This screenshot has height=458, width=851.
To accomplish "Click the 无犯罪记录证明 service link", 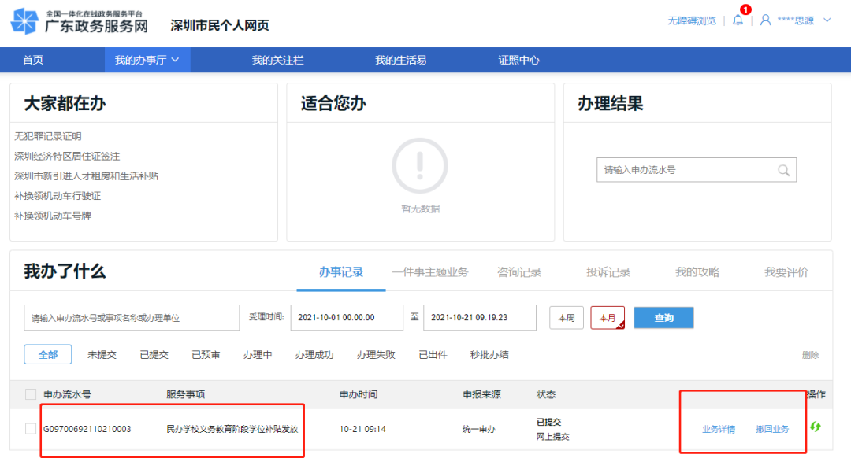I will tap(48, 136).
